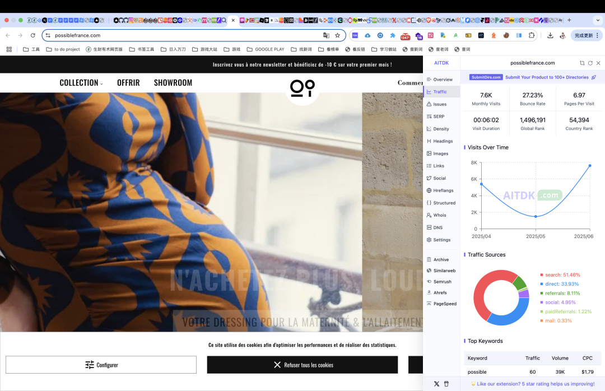
Task: Click Refuser tous les cookies button
Action: click(x=302, y=365)
